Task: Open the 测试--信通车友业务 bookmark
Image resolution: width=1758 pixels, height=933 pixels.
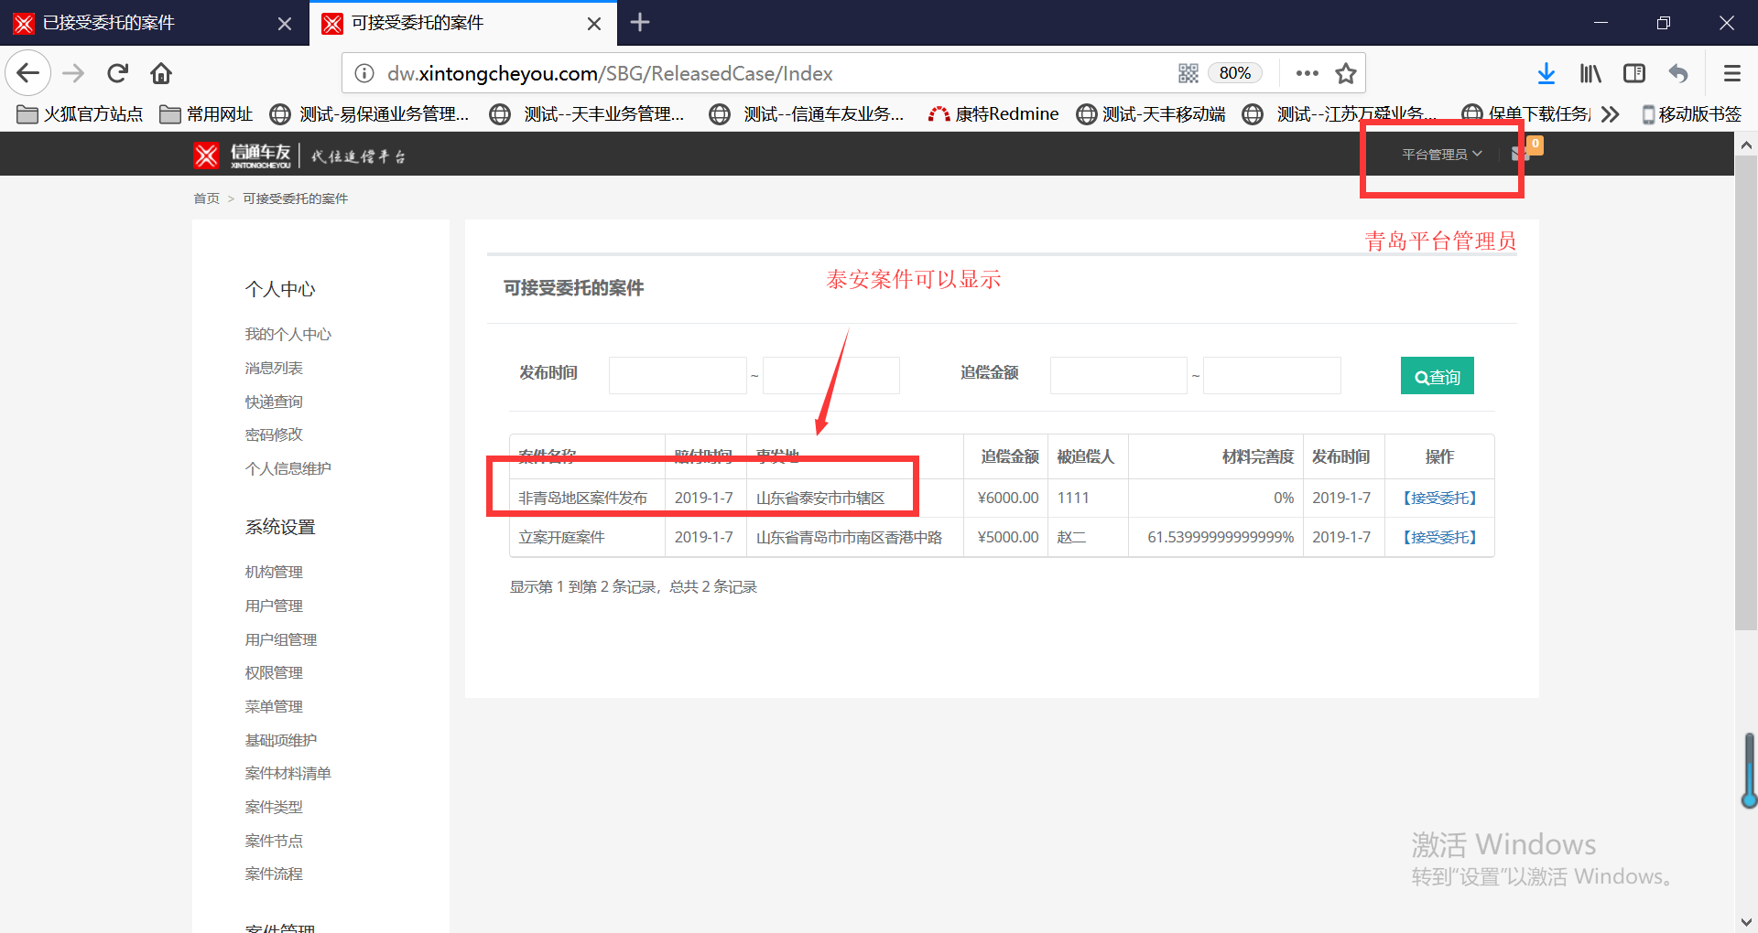Action: click(808, 113)
